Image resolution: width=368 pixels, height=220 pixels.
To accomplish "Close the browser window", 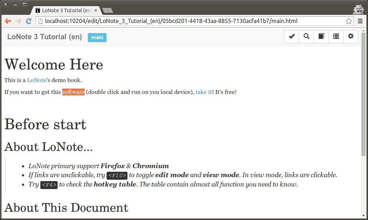I will (6, 4).
